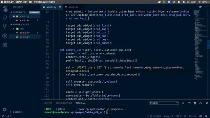Open admin.kv in the project tree

pyautogui.click(x=25, y=33)
